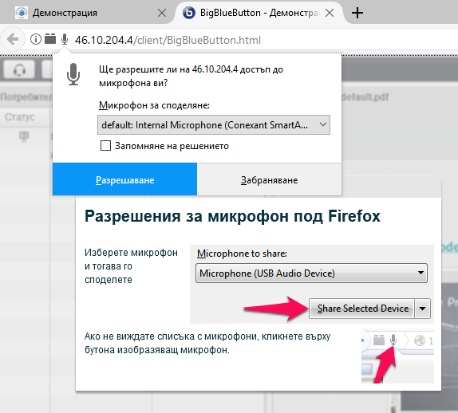Image resolution: width=458 pixels, height=413 pixels.
Task: Click headset audio button in BigBlueButton toolbar
Action: 19,69
